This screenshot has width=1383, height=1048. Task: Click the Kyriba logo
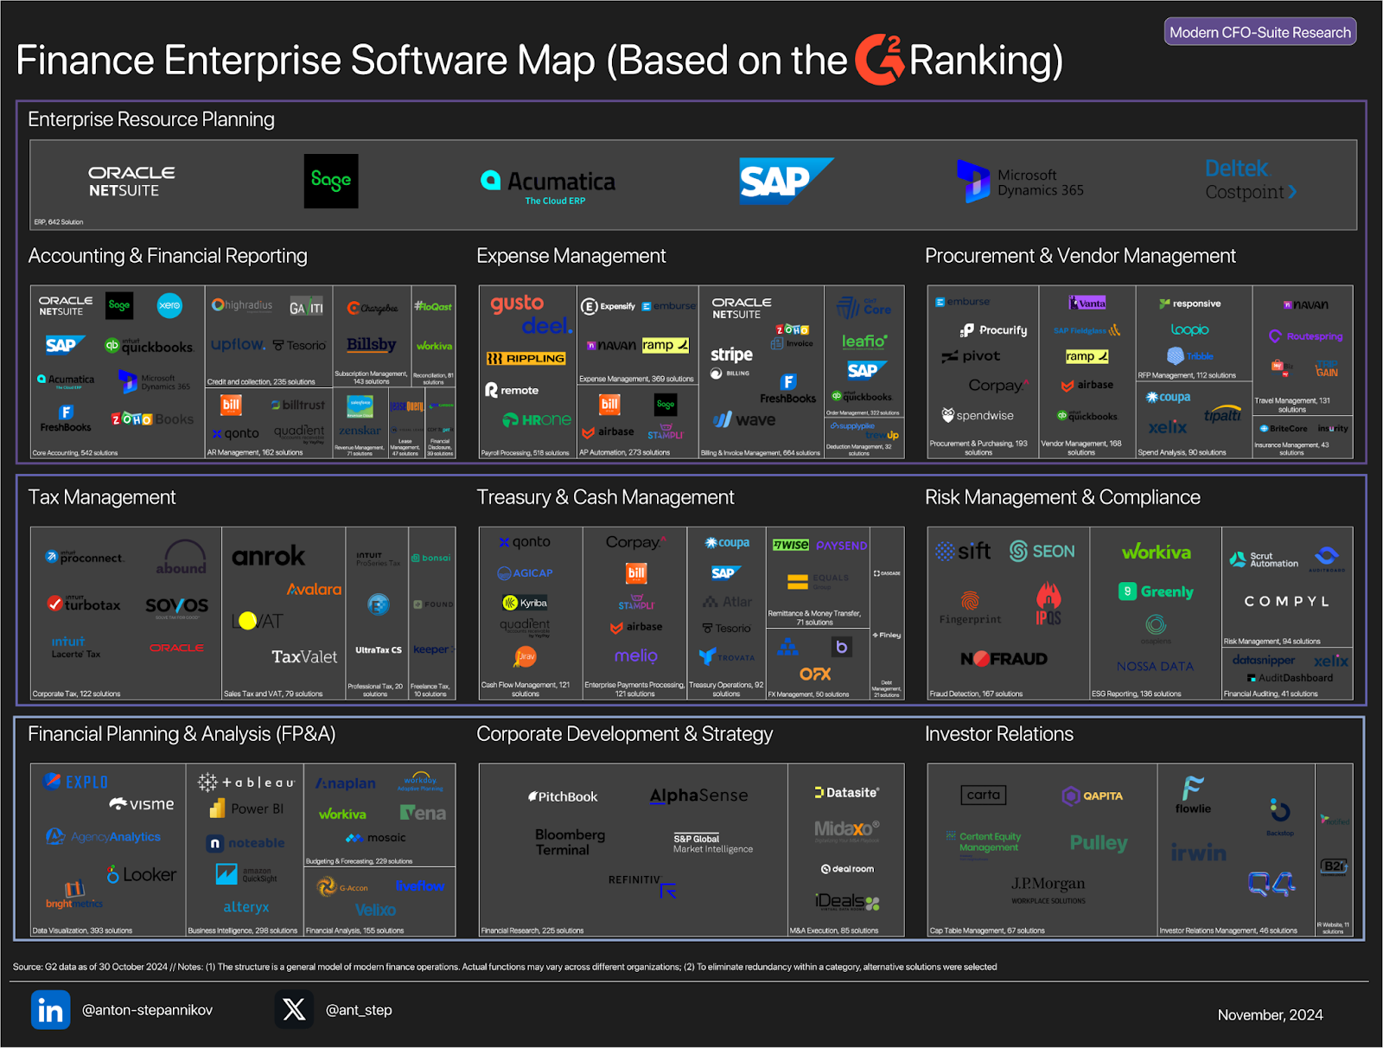[x=525, y=603]
